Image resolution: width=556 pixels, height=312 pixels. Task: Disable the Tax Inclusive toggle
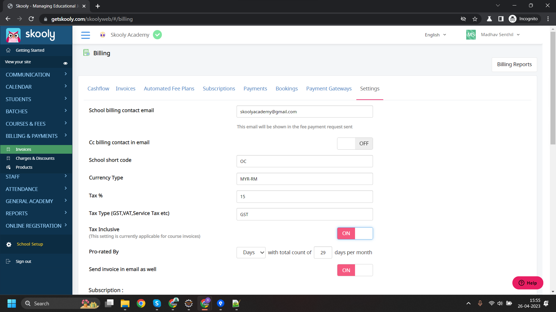pyautogui.click(x=355, y=233)
